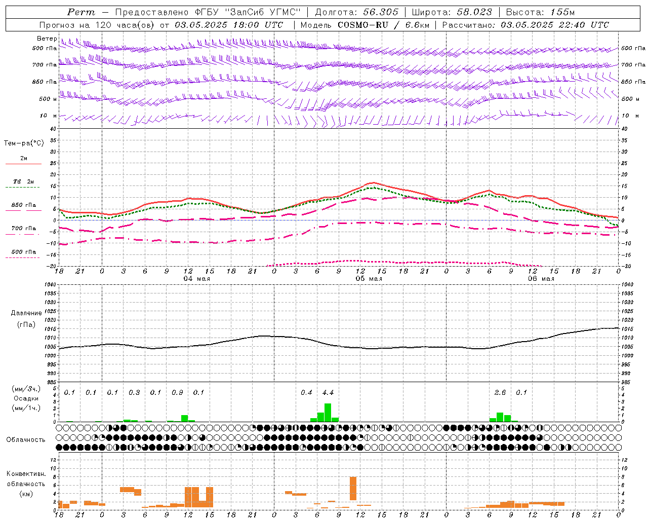Screen dimensions: 648x519
Task: Click the 4.4 precipitation total
Action: pos(328,392)
